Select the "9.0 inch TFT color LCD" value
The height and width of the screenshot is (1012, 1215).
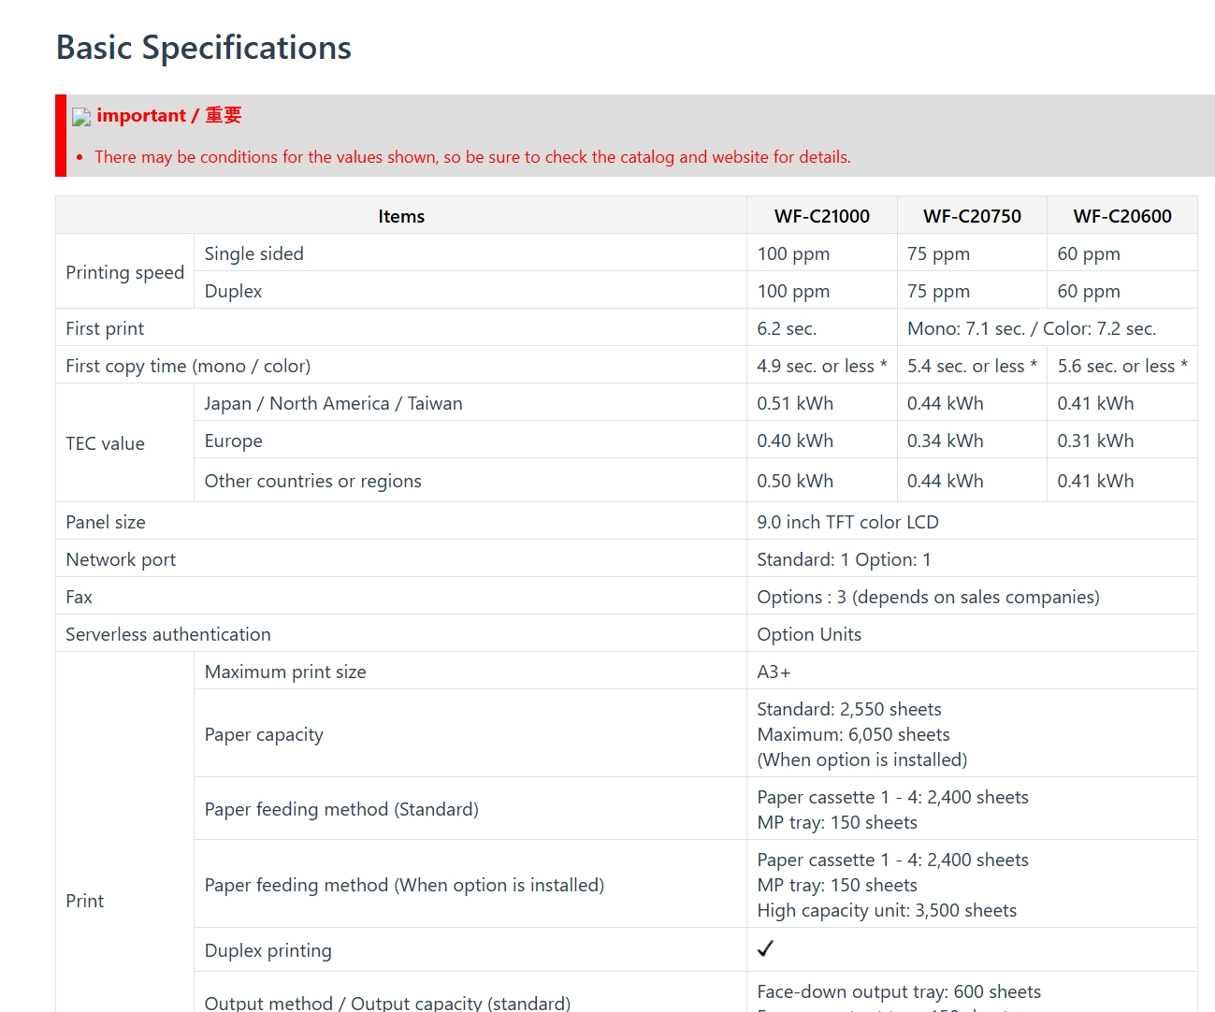pyautogui.click(x=847, y=522)
